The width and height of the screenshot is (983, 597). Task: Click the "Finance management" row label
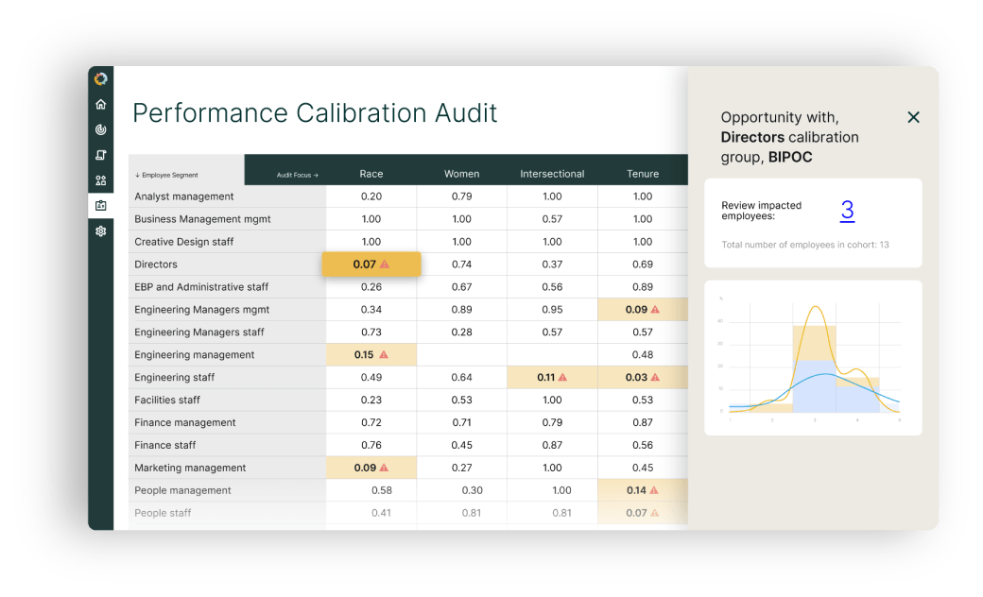(185, 422)
